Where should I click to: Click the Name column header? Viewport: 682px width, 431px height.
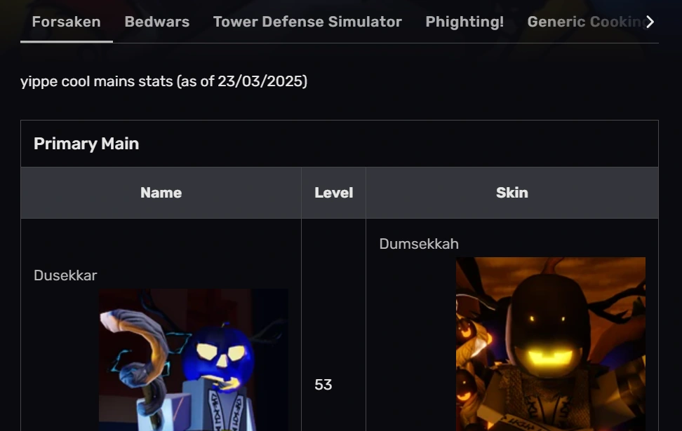pos(161,193)
